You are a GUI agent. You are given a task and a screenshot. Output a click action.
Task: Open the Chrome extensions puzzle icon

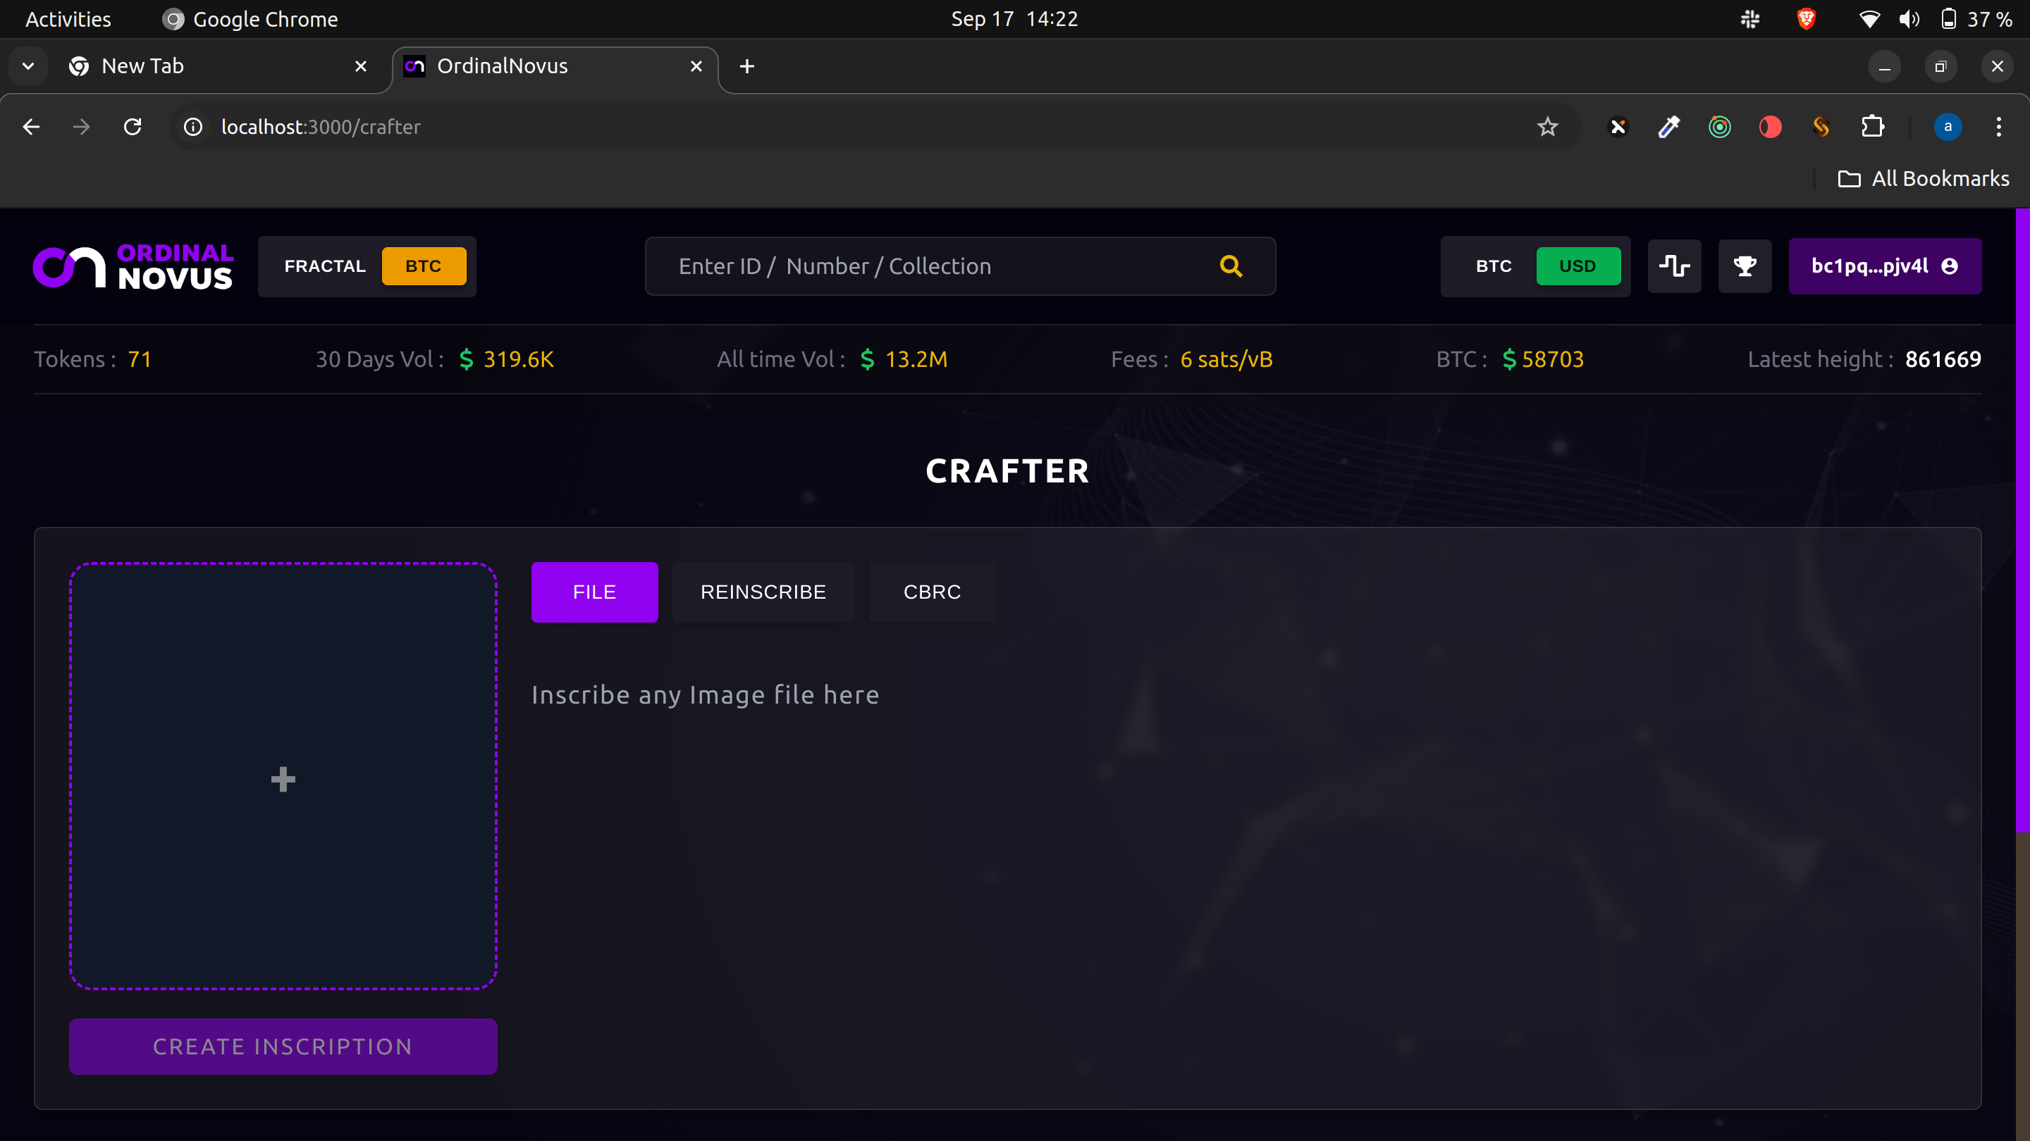[1872, 127]
